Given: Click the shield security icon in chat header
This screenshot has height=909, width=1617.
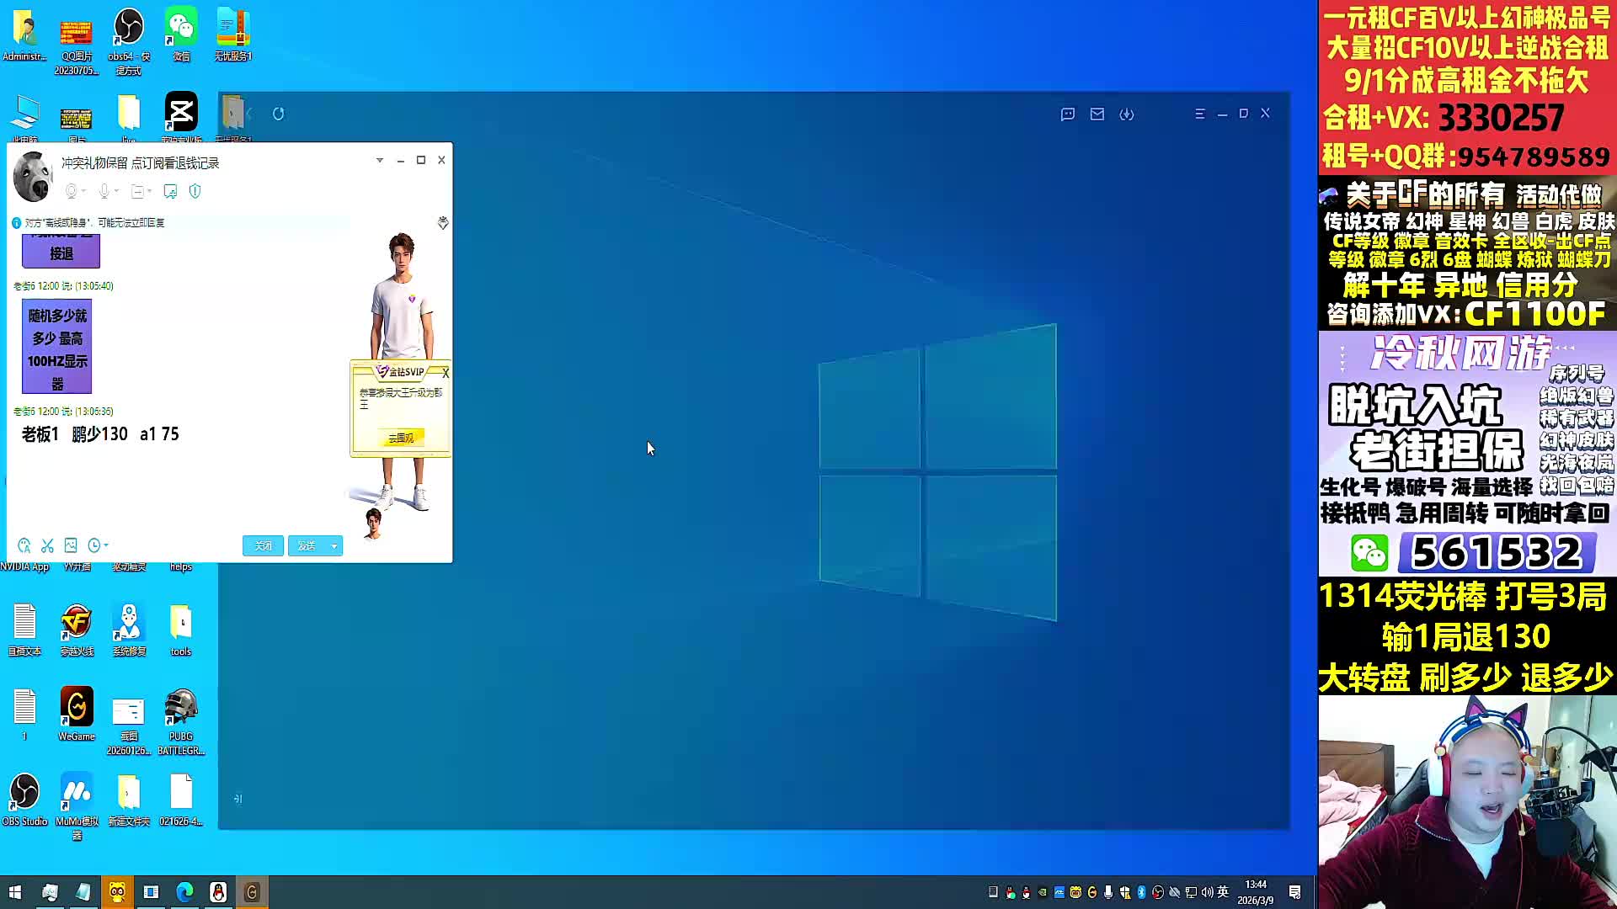Looking at the screenshot, I should pyautogui.click(x=195, y=192).
